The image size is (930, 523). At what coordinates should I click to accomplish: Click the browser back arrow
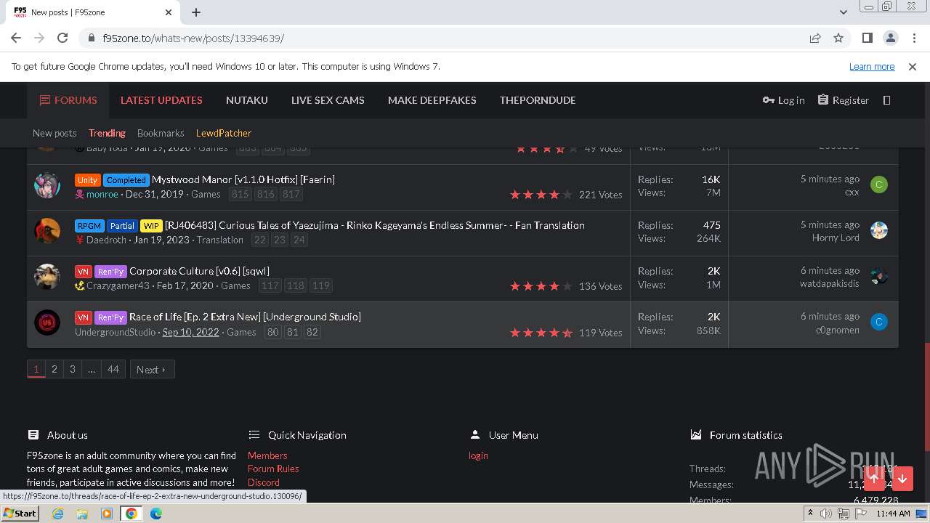16,38
